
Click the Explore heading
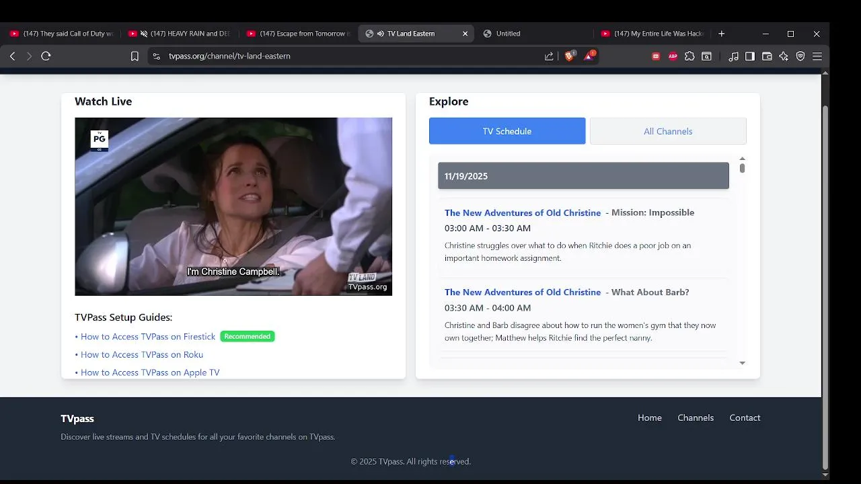point(449,102)
